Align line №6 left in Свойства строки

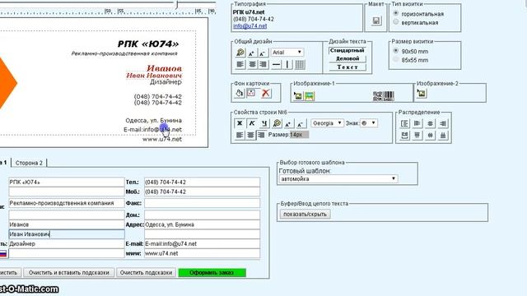[x=240, y=135]
